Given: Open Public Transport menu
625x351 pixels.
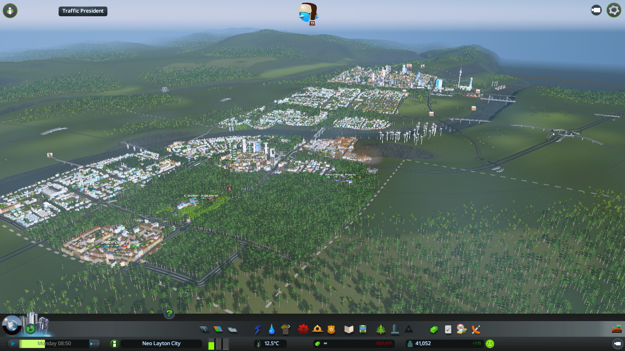Looking at the screenshot, I should 363,330.
